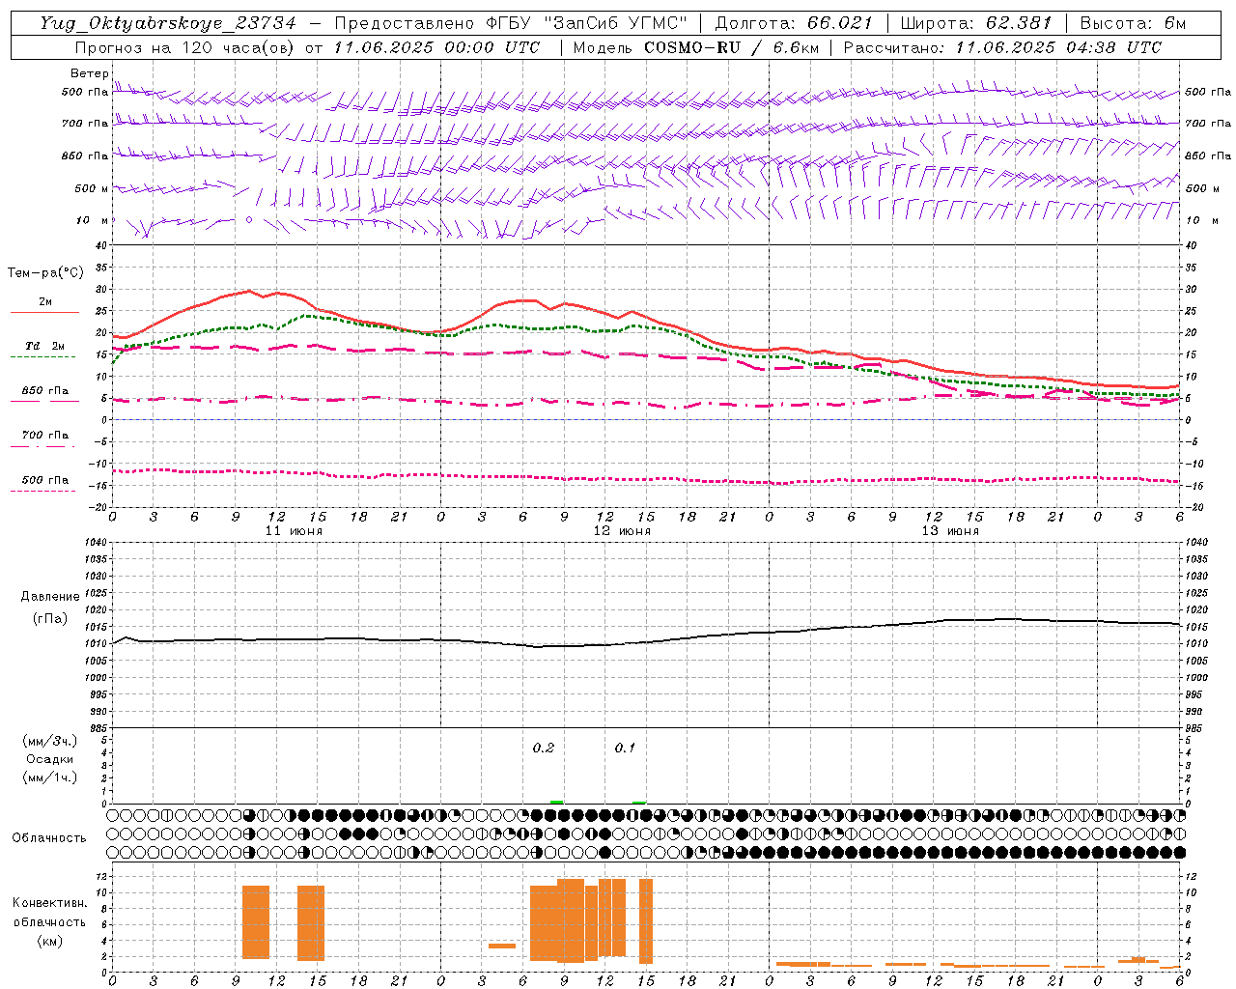This screenshot has width=1236, height=989.
Task: Click the '(мм/1ч.)' precipitation unit label
Action: (50, 777)
